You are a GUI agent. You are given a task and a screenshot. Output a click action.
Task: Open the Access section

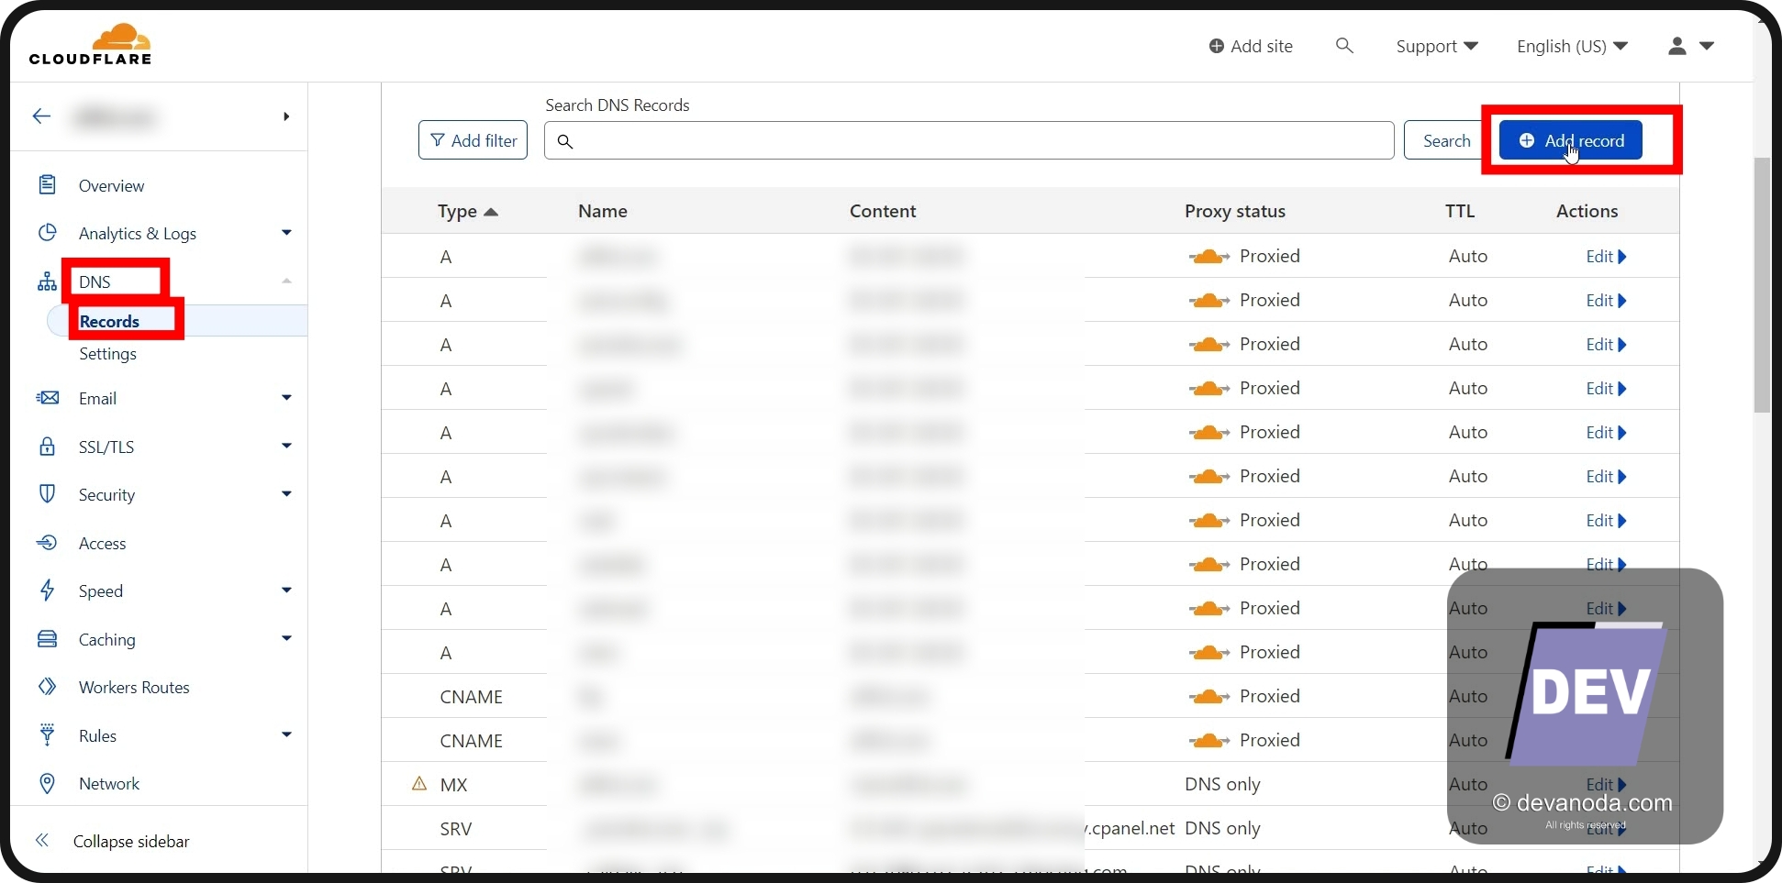[x=102, y=543]
